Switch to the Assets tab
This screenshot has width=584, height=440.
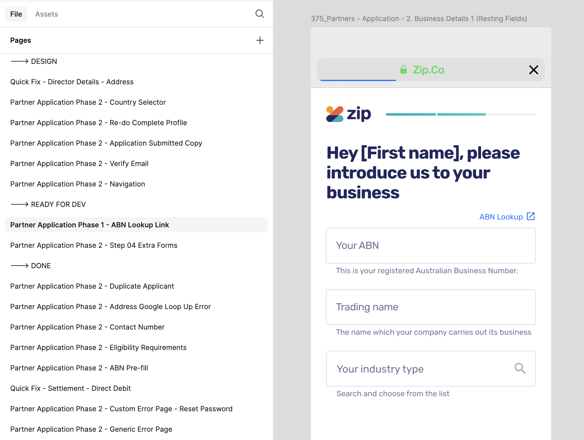[47, 14]
